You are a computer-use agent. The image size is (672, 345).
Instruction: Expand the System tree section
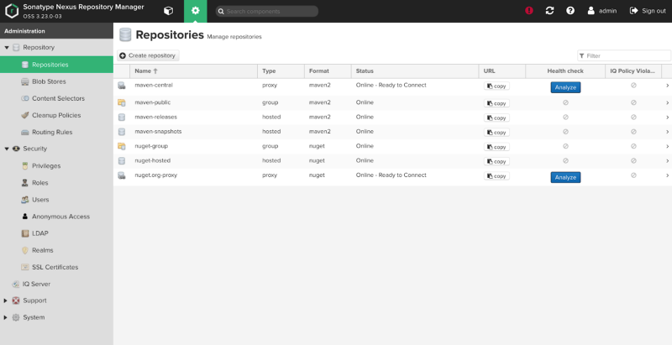pos(7,317)
